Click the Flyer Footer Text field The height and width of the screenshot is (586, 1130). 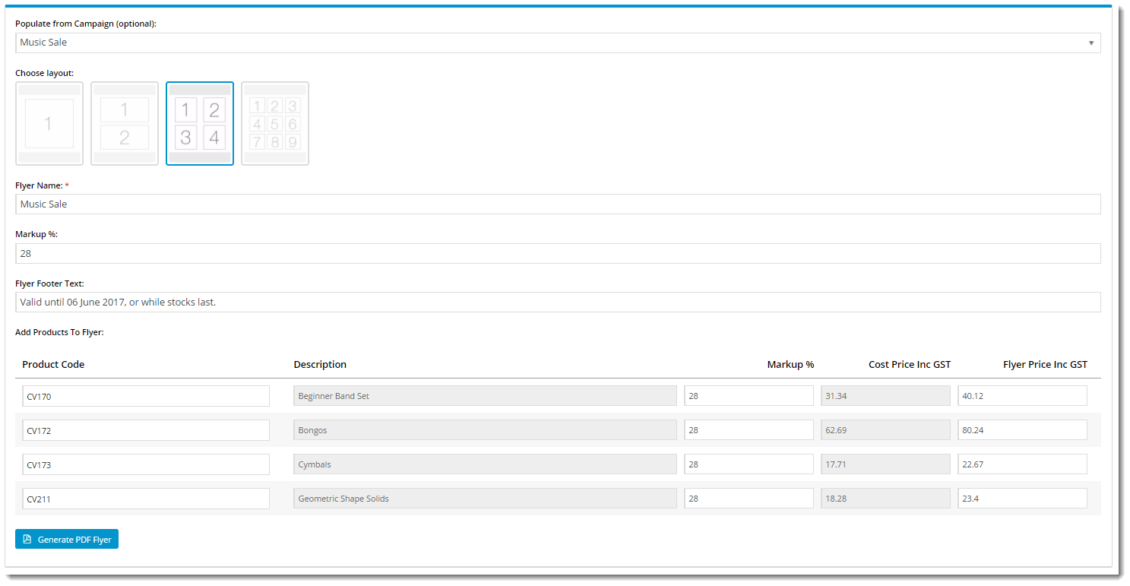tap(558, 302)
